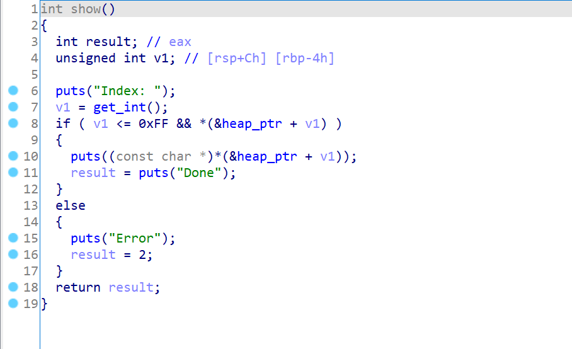Click line number 5 in the gutter
The height and width of the screenshot is (349, 572).
coord(34,74)
